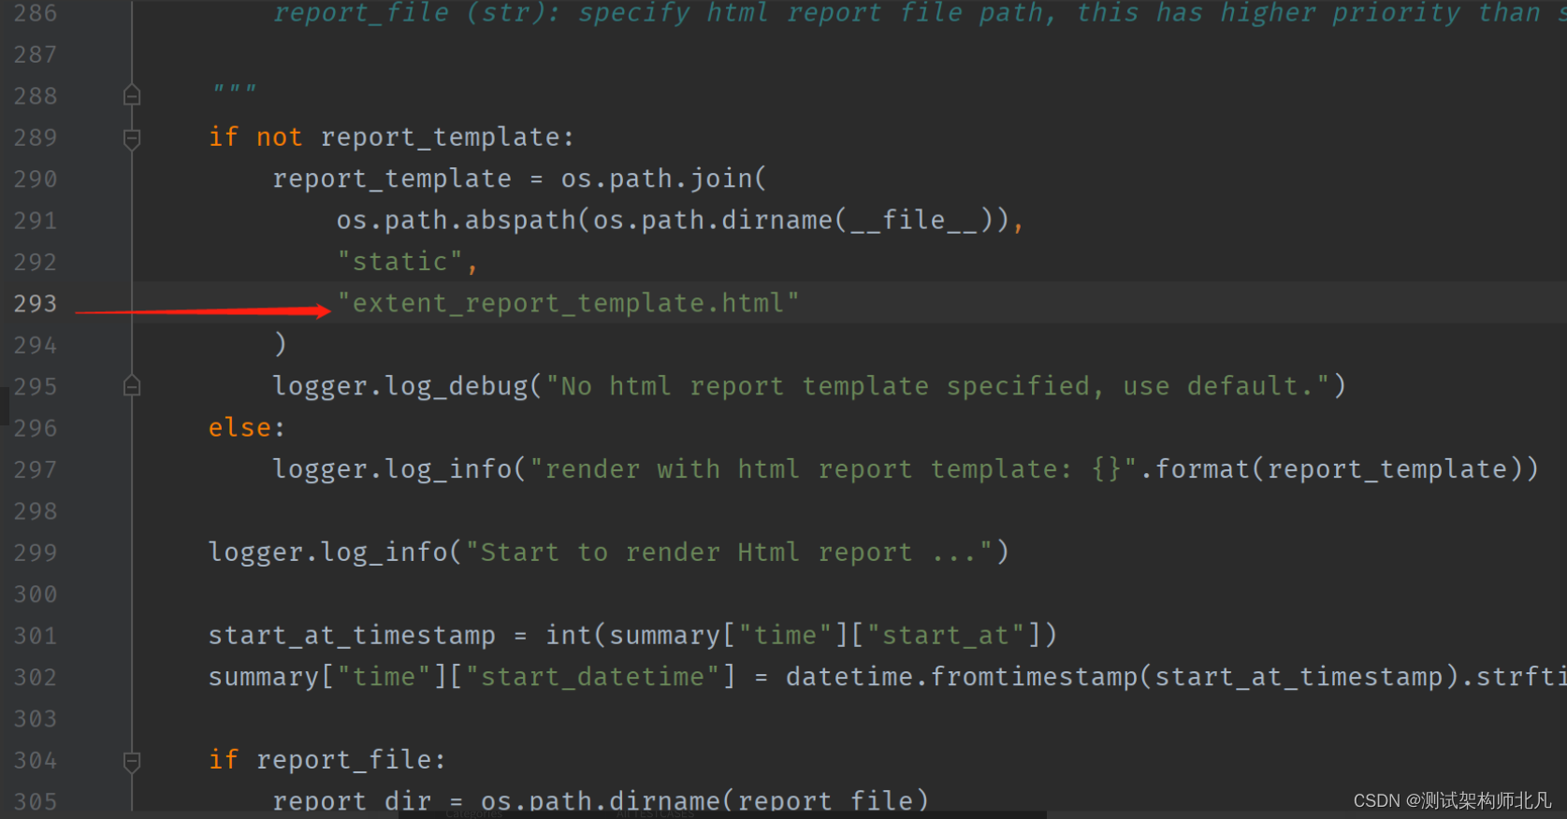Click the logger.log_debug call
Viewport: 1567px width, 819px height.
click(x=400, y=386)
